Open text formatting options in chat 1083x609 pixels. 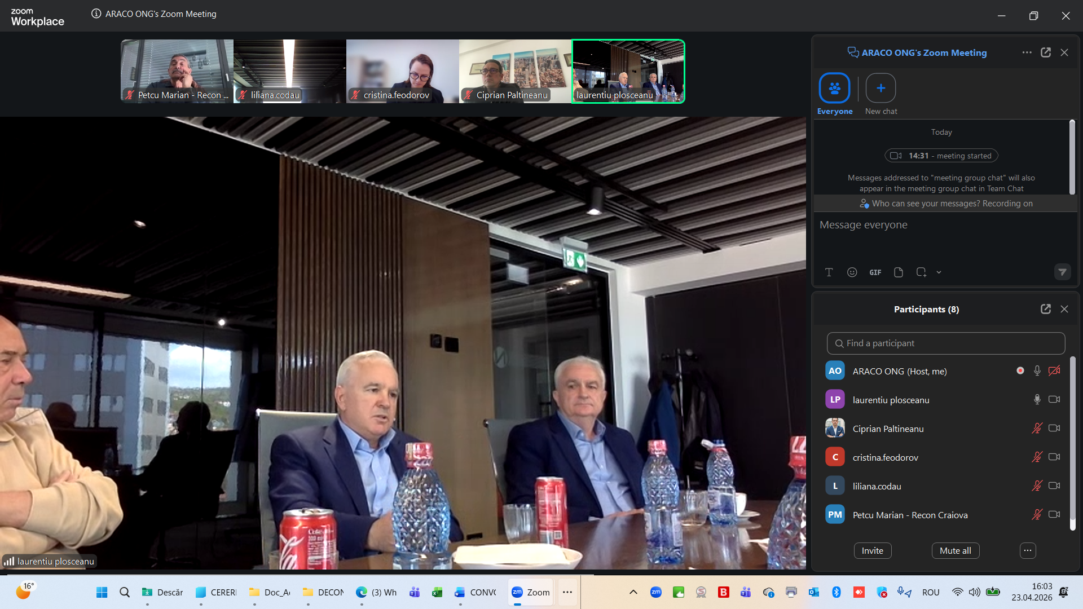coord(829,272)
